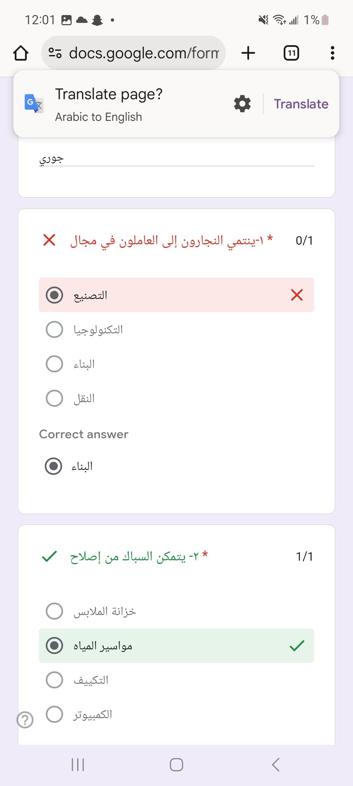
Task: Open the Chrome three-dot overflow menu
Action: (332, 53)
